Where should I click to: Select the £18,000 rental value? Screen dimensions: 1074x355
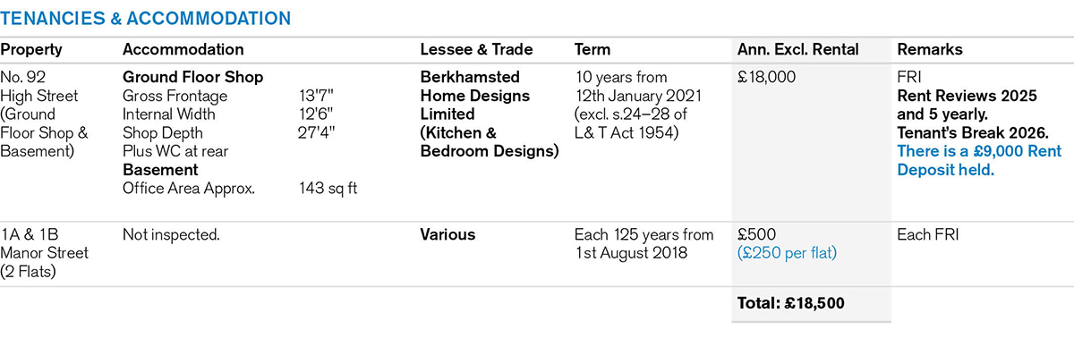coord(766,77)
